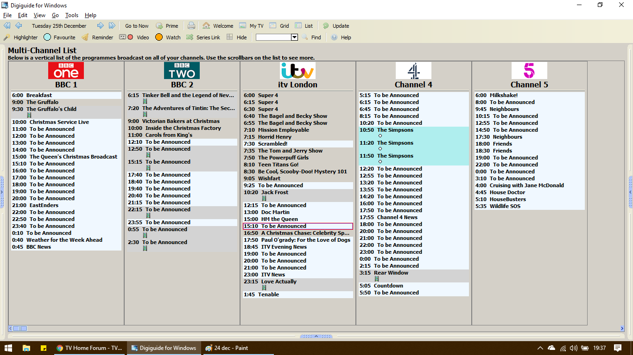Open the Help menu in menu bar
The width and height of the screenshot is (633, 355).
pos(91,15)
